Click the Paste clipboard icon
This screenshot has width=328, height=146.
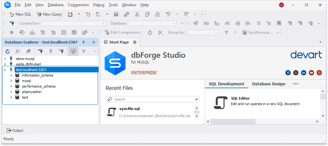(157, 14)
